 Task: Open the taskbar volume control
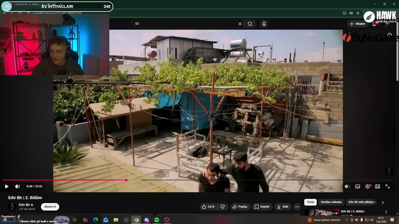point(372,220)
